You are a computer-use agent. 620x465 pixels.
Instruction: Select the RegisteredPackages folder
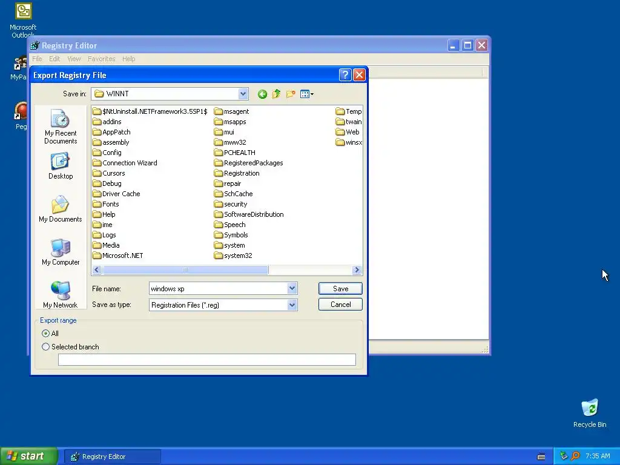248,163
